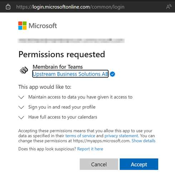Cancel the permissions request
The height and width of the screenshot is (177, 175).
pyautogui.click(x=99, y=164)
